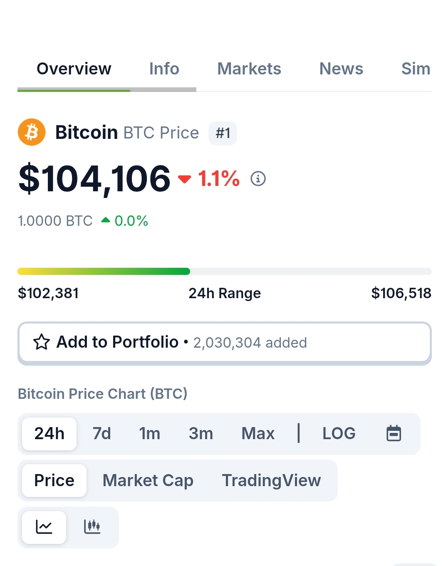
Task: Click the green up arrow beside 0.0%
Action: [x=106, y=220]
